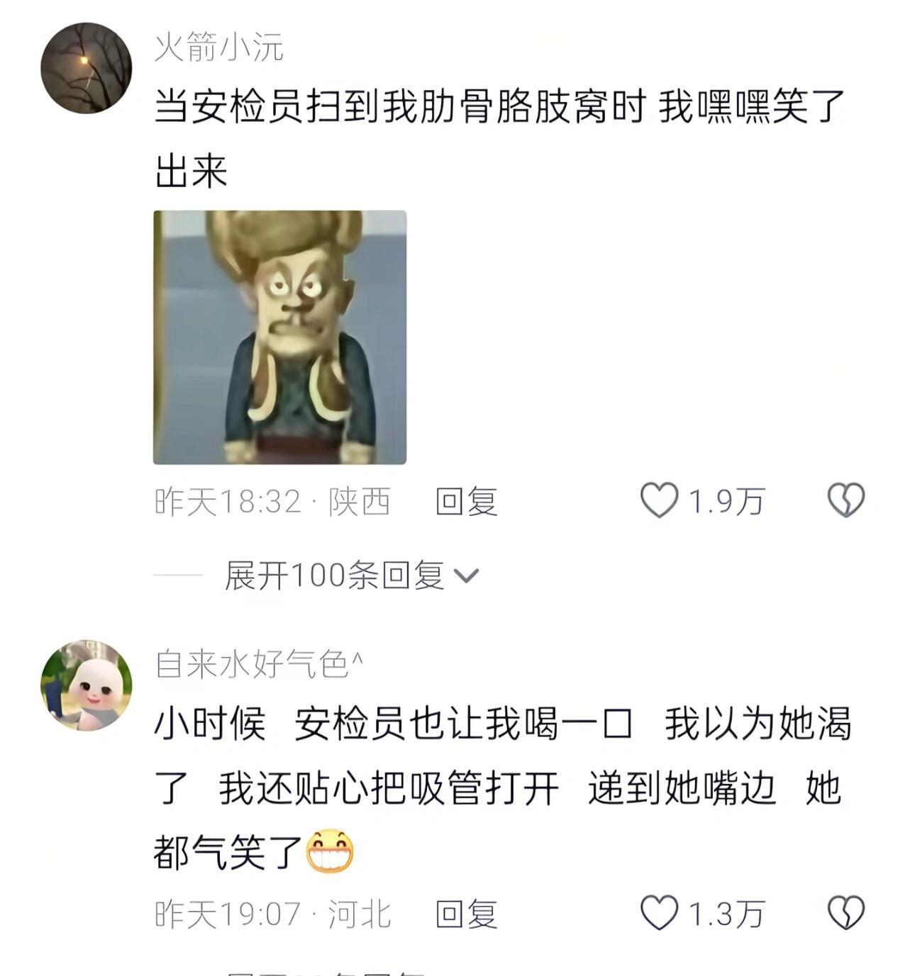
Task: Tap the grinning emoji after 都气笑了
Action: 331,850
